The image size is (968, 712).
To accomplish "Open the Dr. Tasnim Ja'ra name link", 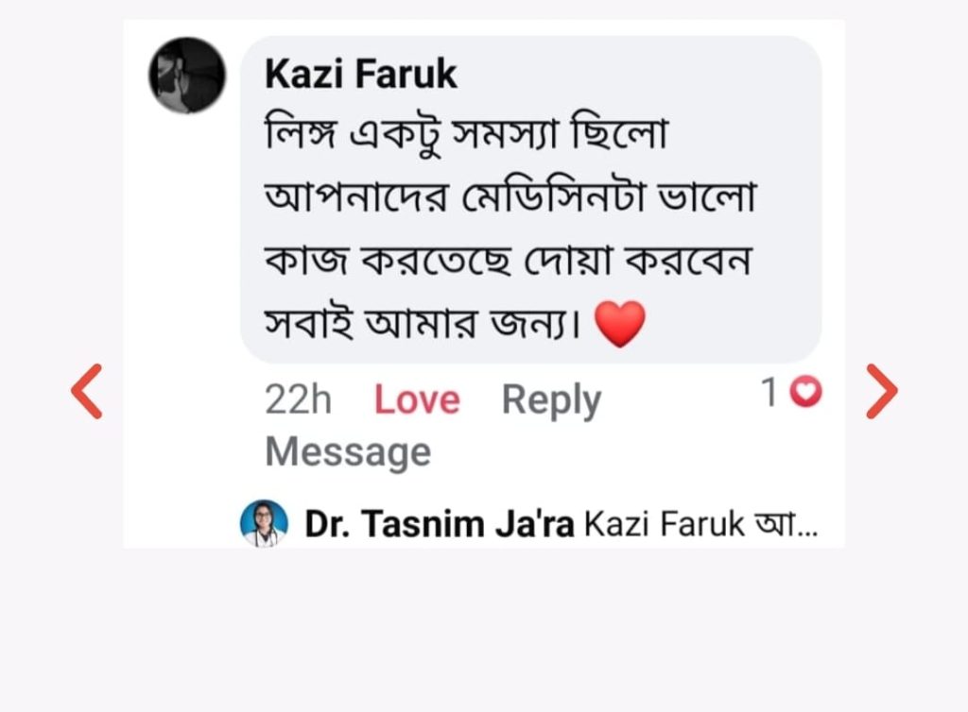I will [439, 525].
